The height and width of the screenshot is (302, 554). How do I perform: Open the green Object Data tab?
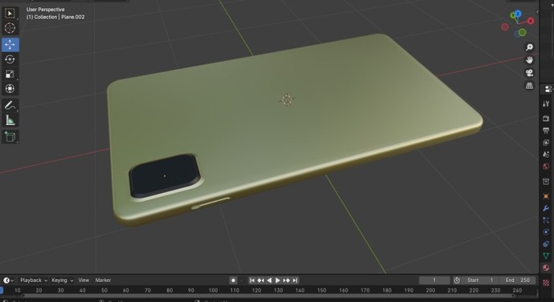pos(546,256)
